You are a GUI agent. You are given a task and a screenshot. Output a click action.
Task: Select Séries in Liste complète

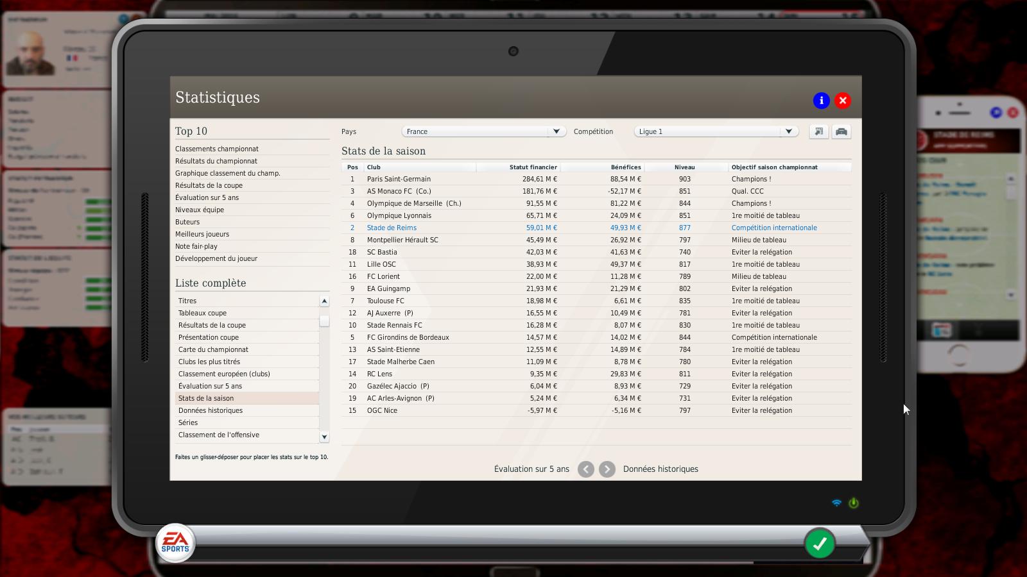point(247,422)
